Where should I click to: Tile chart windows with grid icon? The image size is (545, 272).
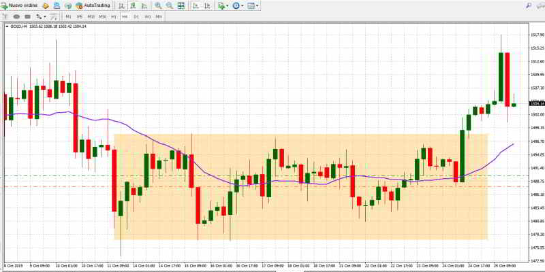pos(181,5)
